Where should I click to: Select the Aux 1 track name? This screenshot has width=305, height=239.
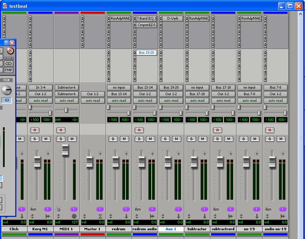pos(171,229)
